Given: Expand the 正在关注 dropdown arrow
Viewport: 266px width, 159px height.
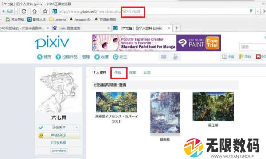Looking at the screenshot, I should [76, 127].
